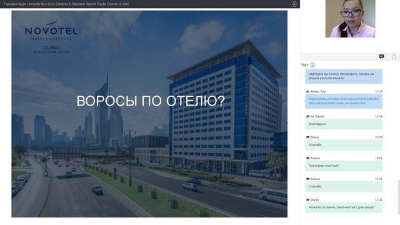
Task: Switch to the files document tab icon
Action: pyautogui.click(x=394, y=57)
